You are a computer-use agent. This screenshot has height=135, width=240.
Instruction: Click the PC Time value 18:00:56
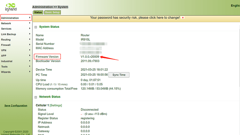pyautogui.click(x=94, y=75)
